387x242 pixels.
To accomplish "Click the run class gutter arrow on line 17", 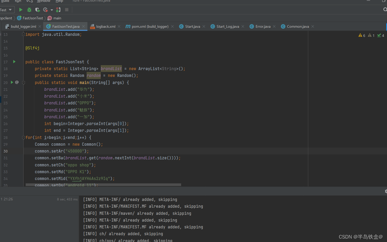I will pos(14,62).
